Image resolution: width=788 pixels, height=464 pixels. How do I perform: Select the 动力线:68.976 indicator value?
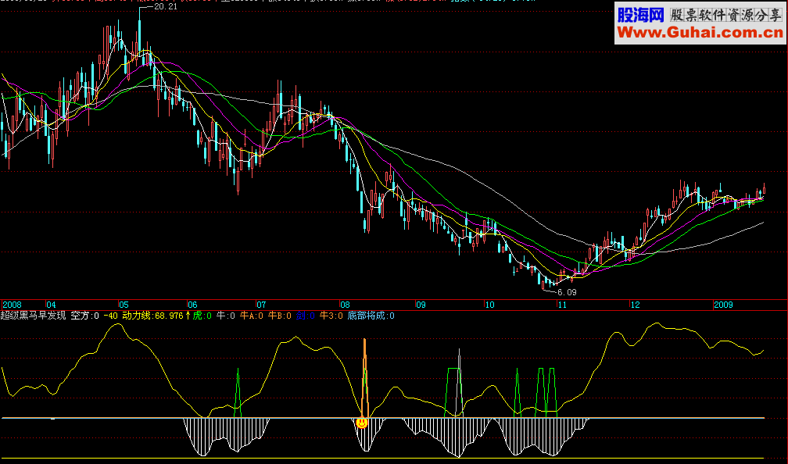point(152,316)
